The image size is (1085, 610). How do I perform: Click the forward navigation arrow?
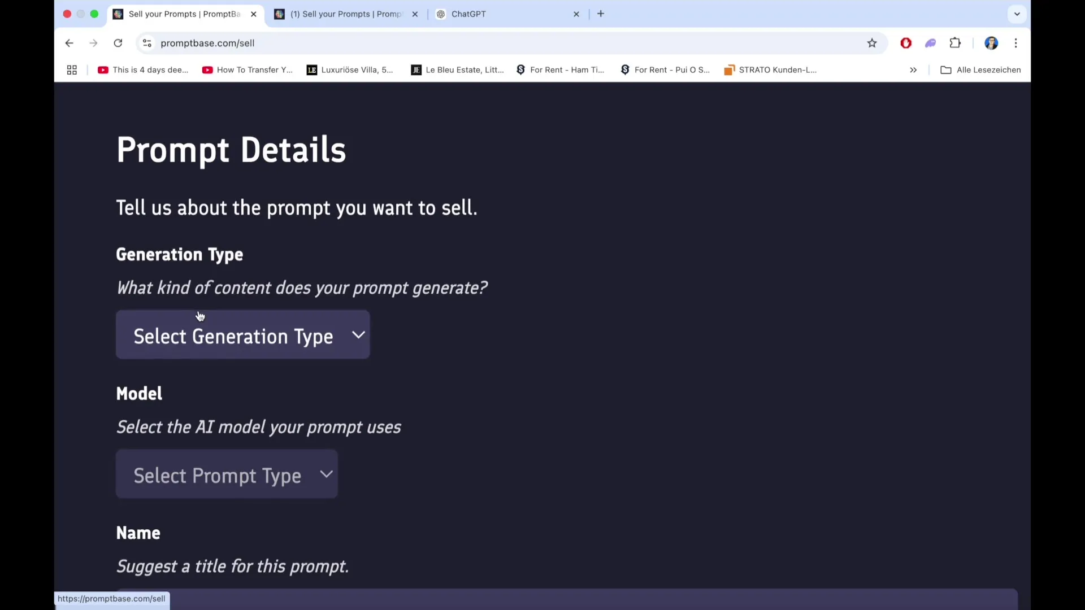(93, 43)
